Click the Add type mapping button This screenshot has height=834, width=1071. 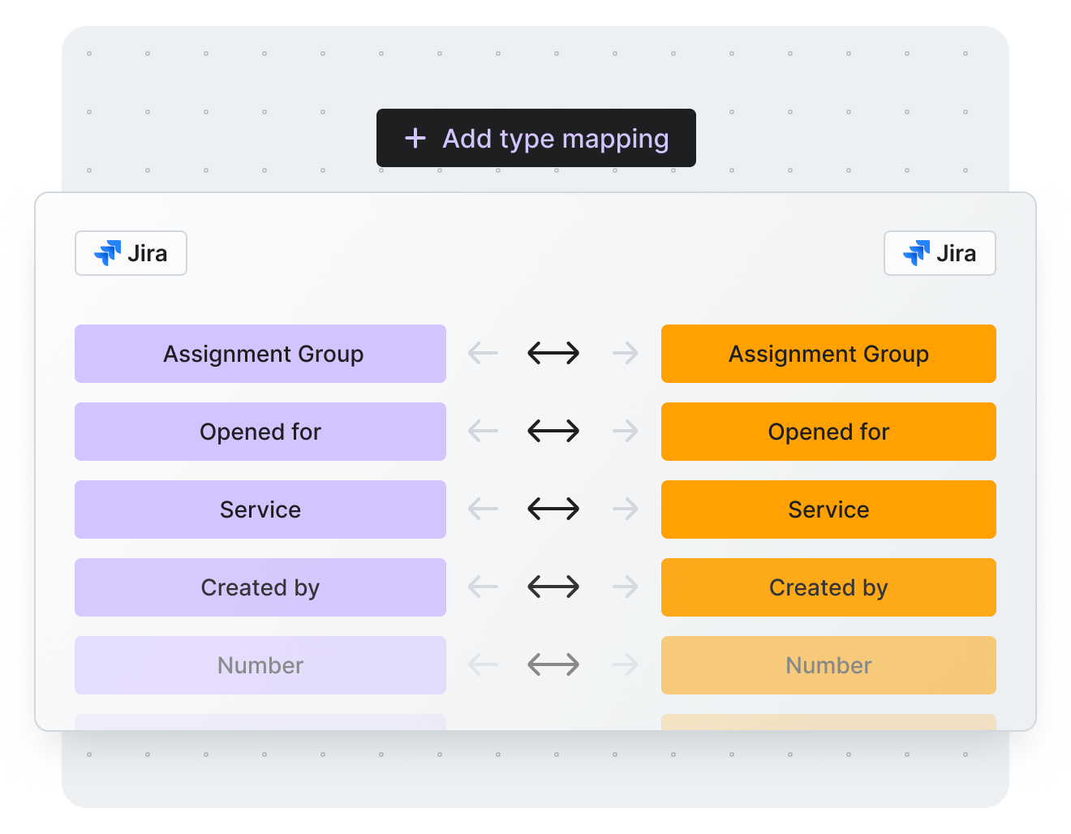[x=535, y=138]
